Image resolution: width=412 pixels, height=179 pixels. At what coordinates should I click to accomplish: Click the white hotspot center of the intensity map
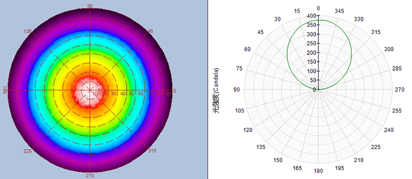coord(90,90)
